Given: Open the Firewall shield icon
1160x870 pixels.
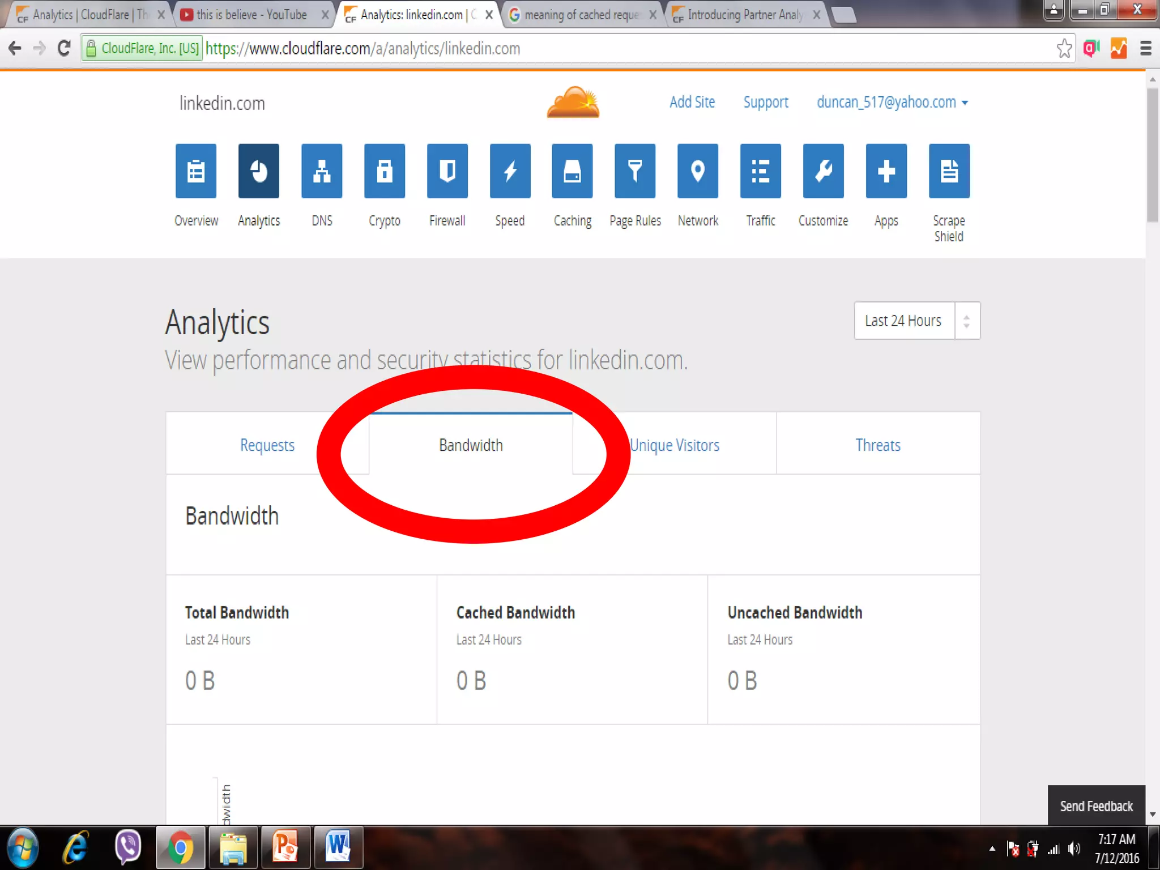Looking at the screenshot, I should [x=447, y=171].
